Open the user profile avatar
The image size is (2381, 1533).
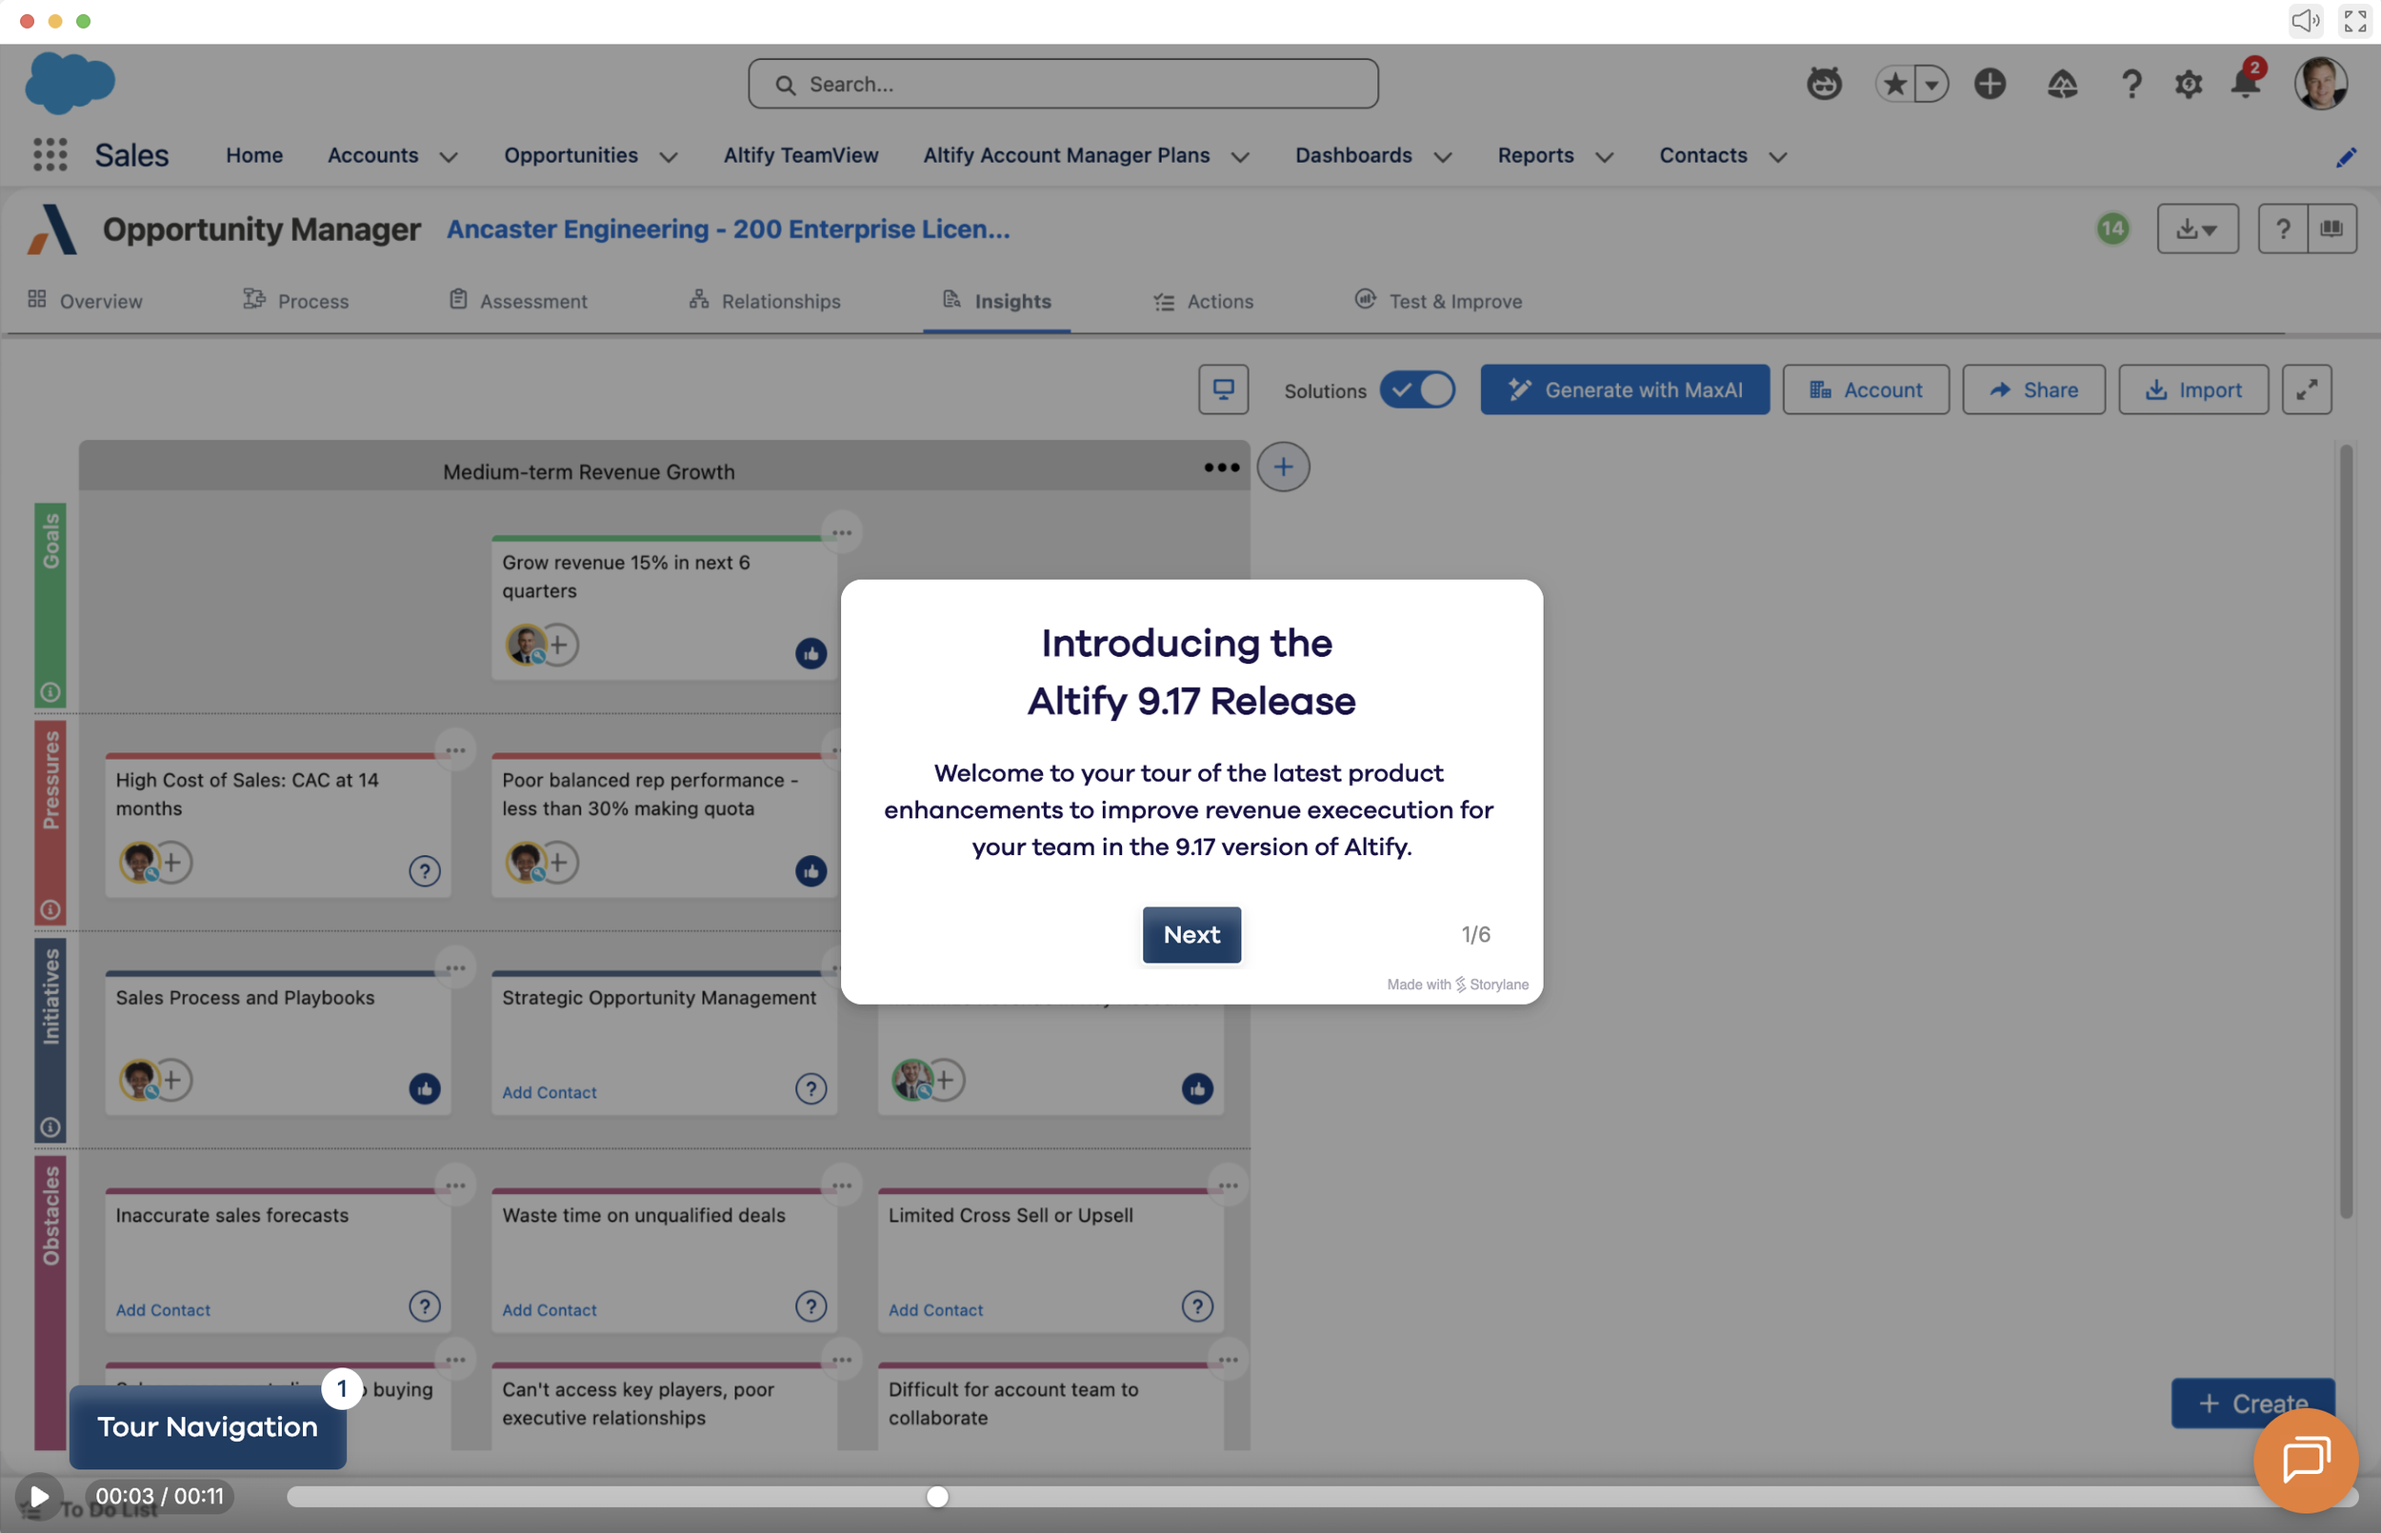2320,84
